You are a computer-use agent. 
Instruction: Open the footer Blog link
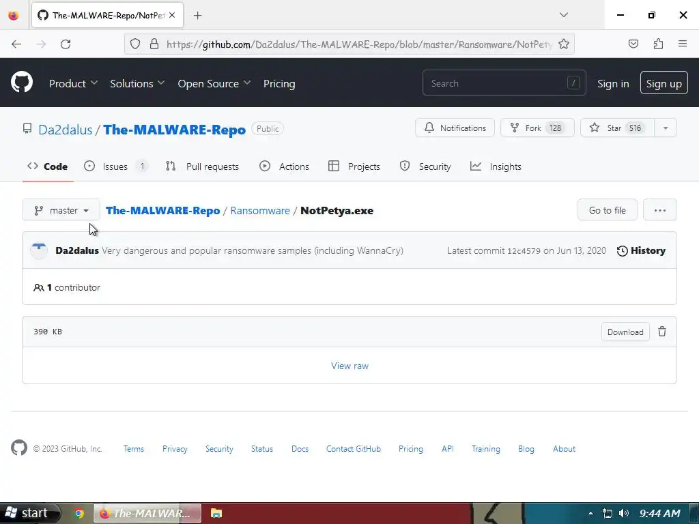tap(526, 449)
